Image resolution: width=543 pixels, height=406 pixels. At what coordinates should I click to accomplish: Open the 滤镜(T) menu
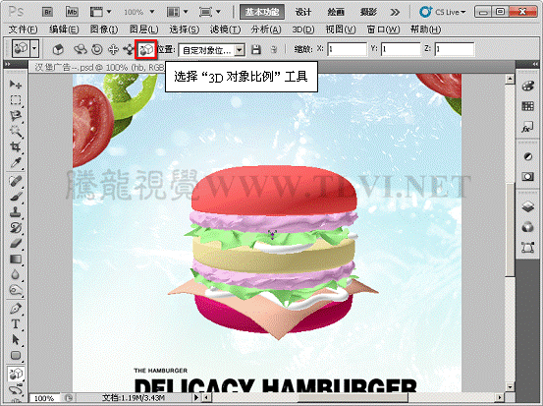[x=225, y=29]
